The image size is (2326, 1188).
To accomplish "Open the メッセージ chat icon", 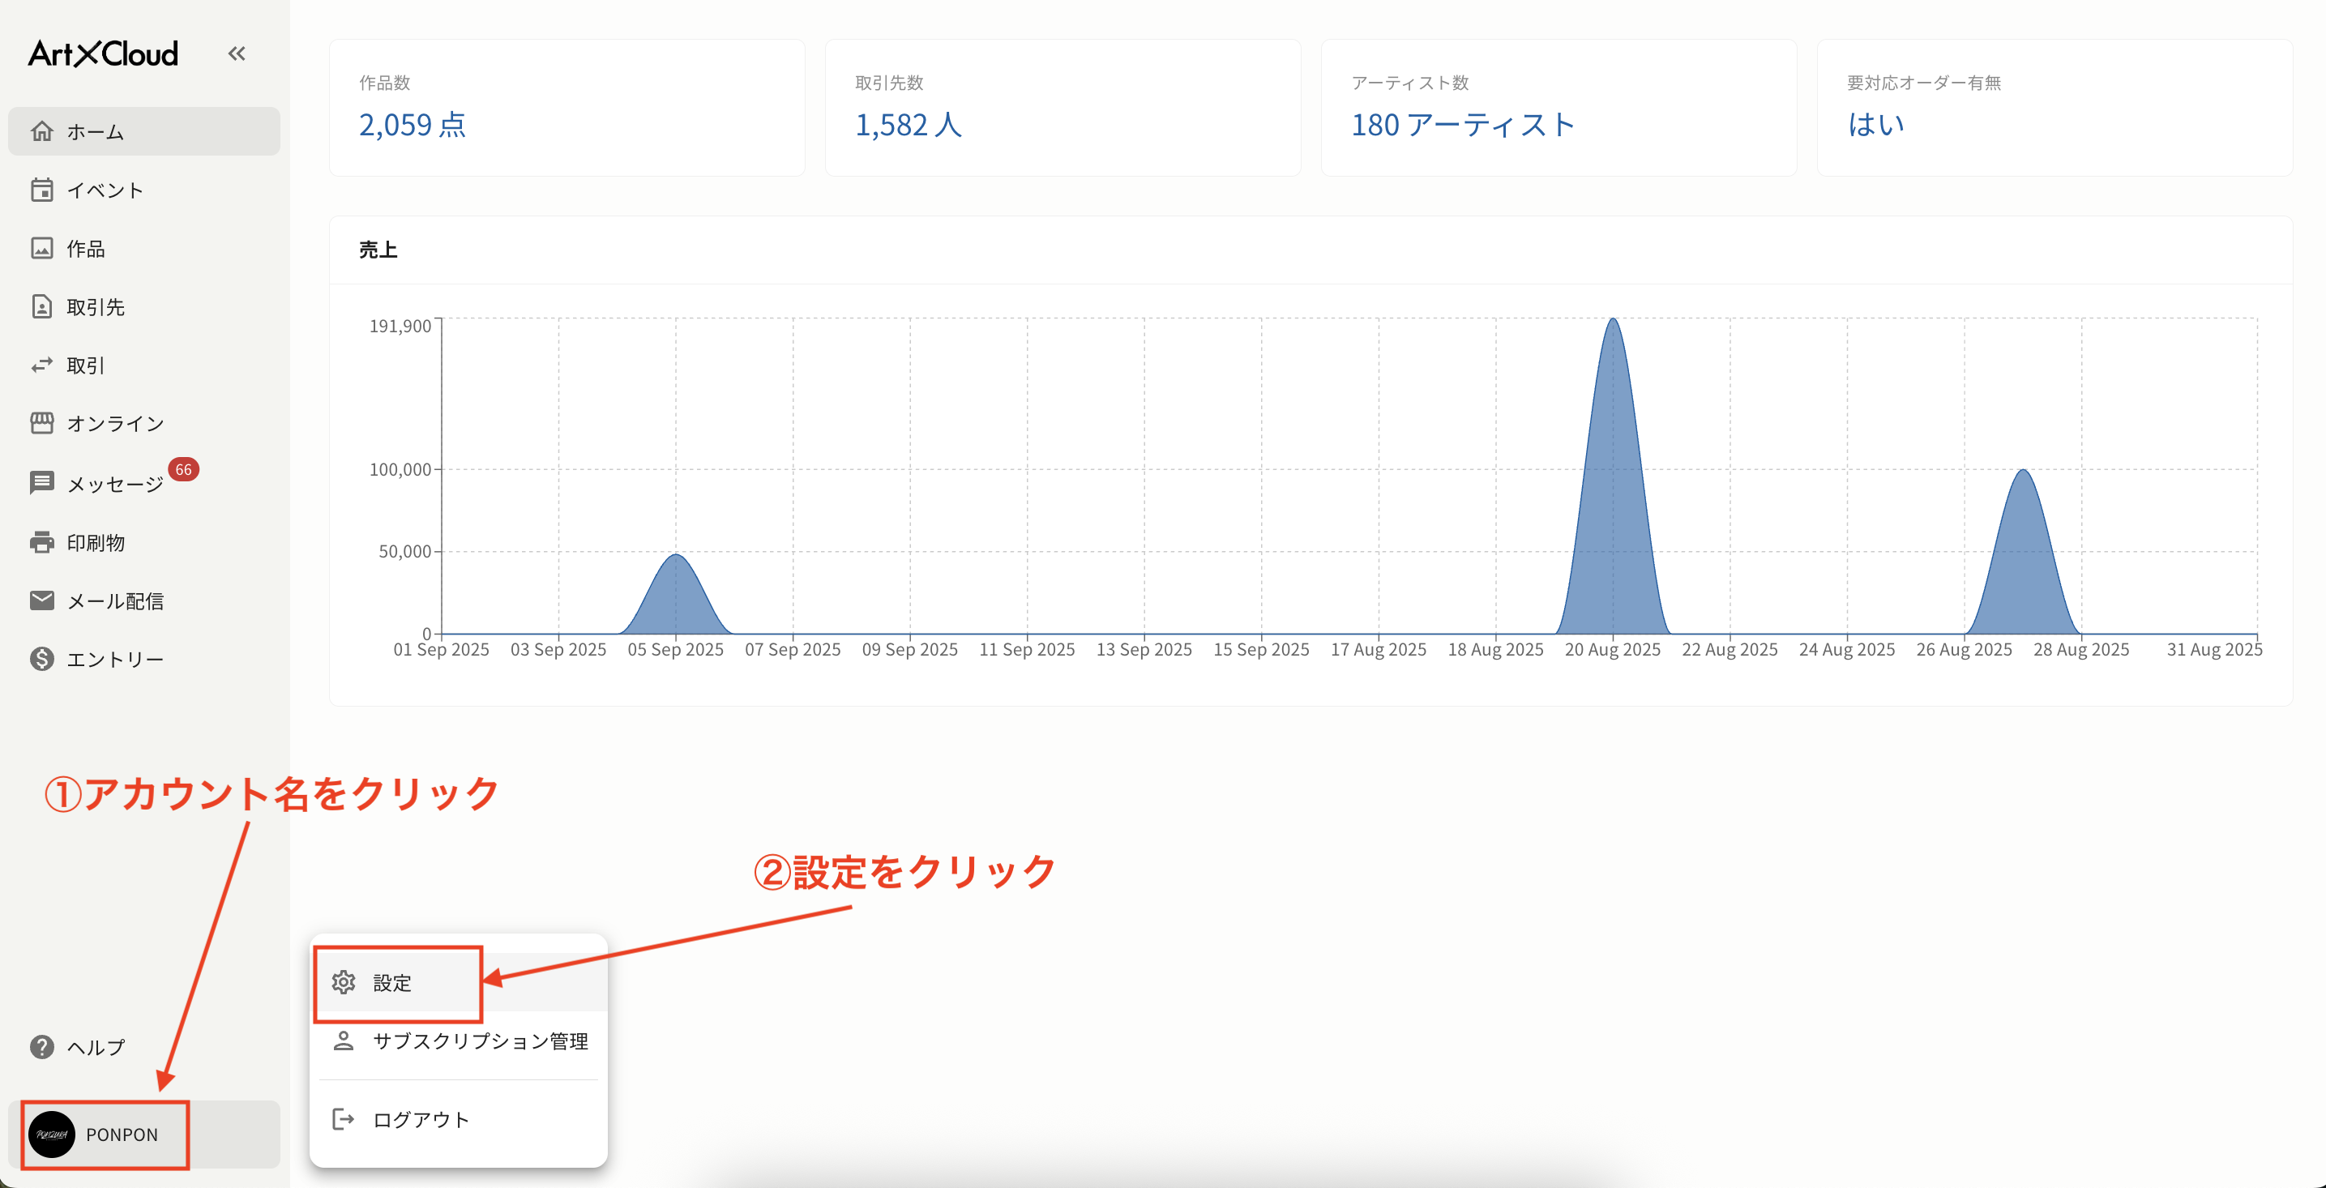I will (x=42, y=481).
